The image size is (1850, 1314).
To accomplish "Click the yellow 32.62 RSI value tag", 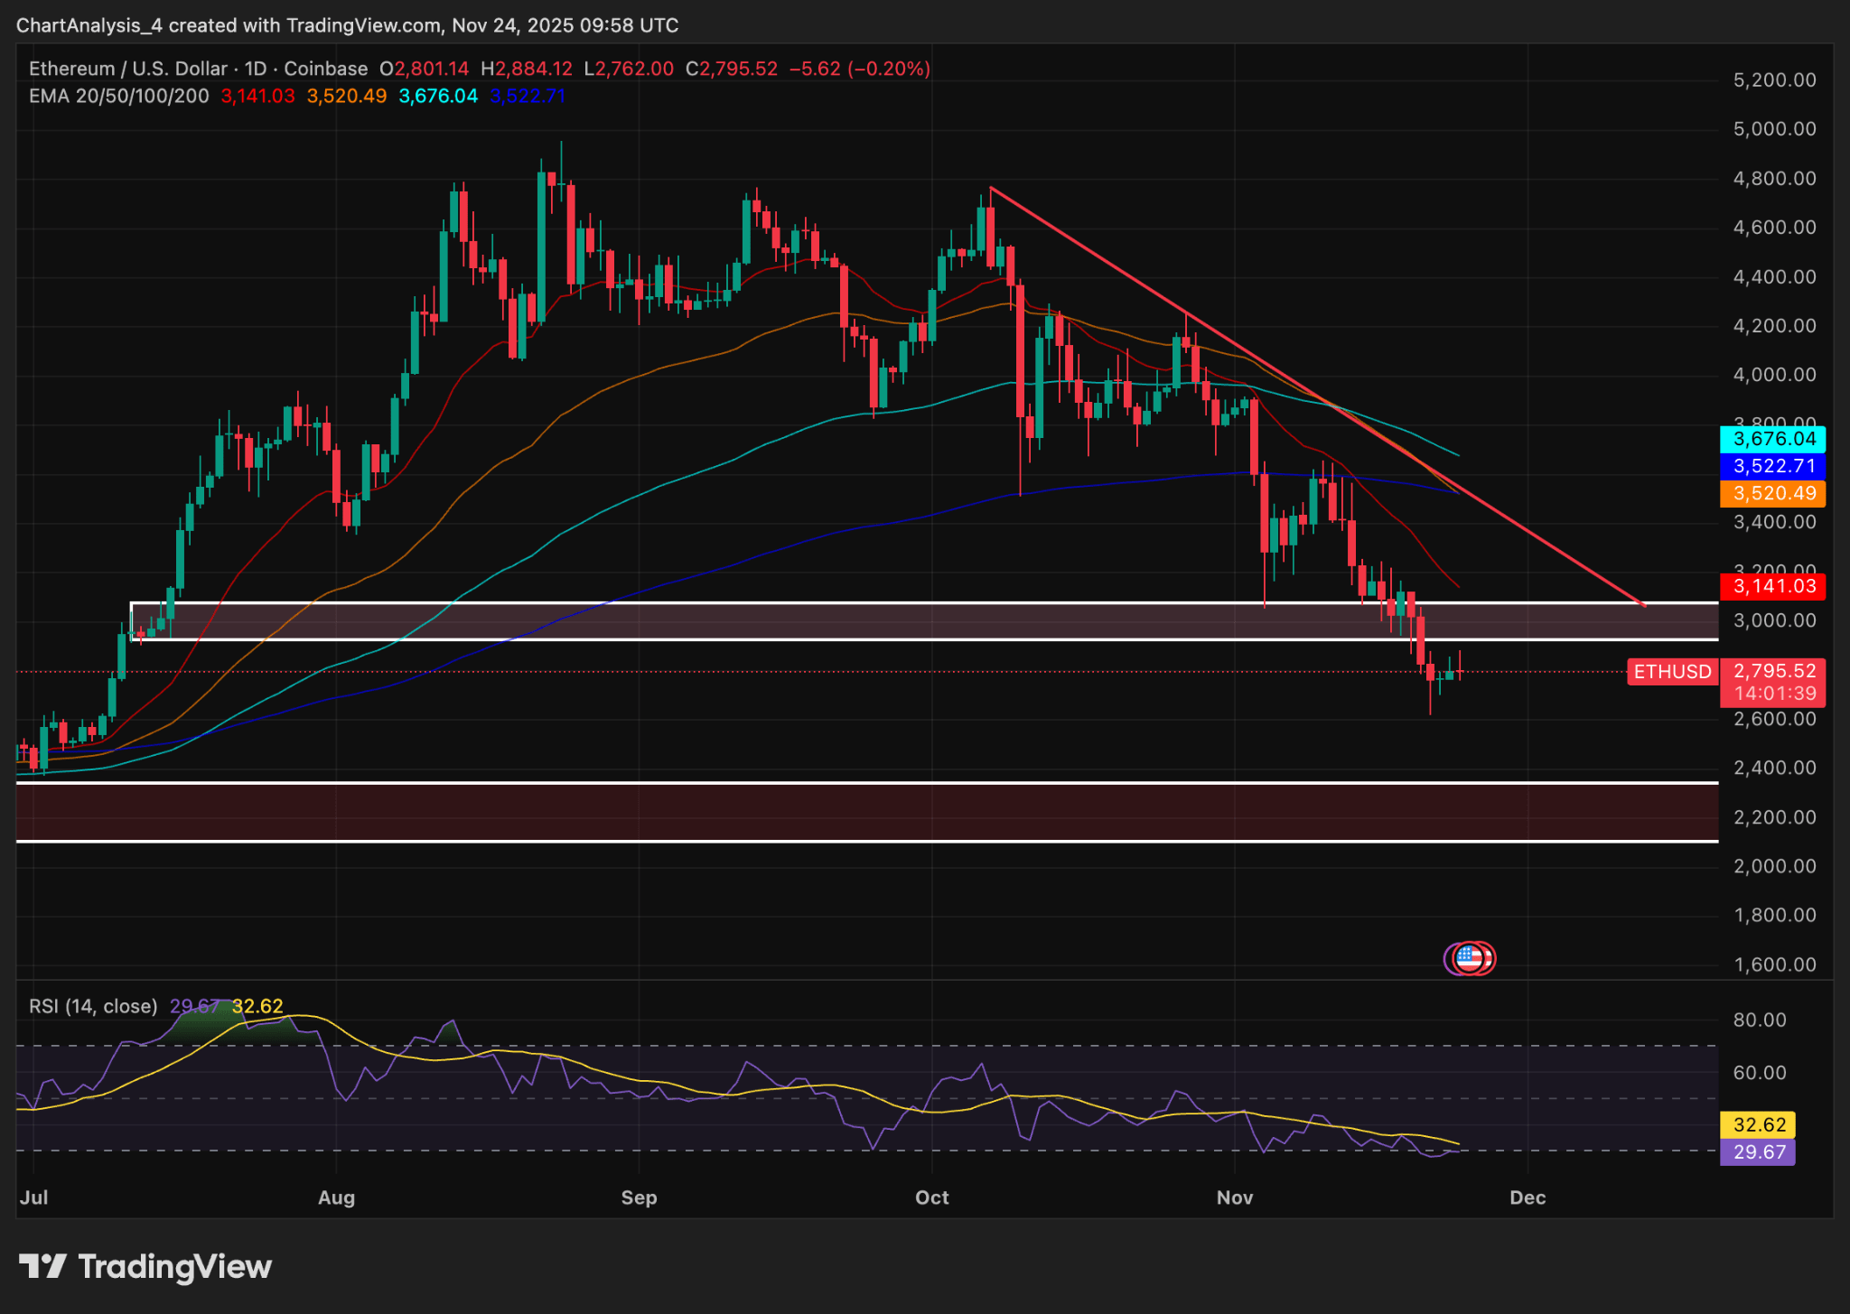I will point(1759,1124).
